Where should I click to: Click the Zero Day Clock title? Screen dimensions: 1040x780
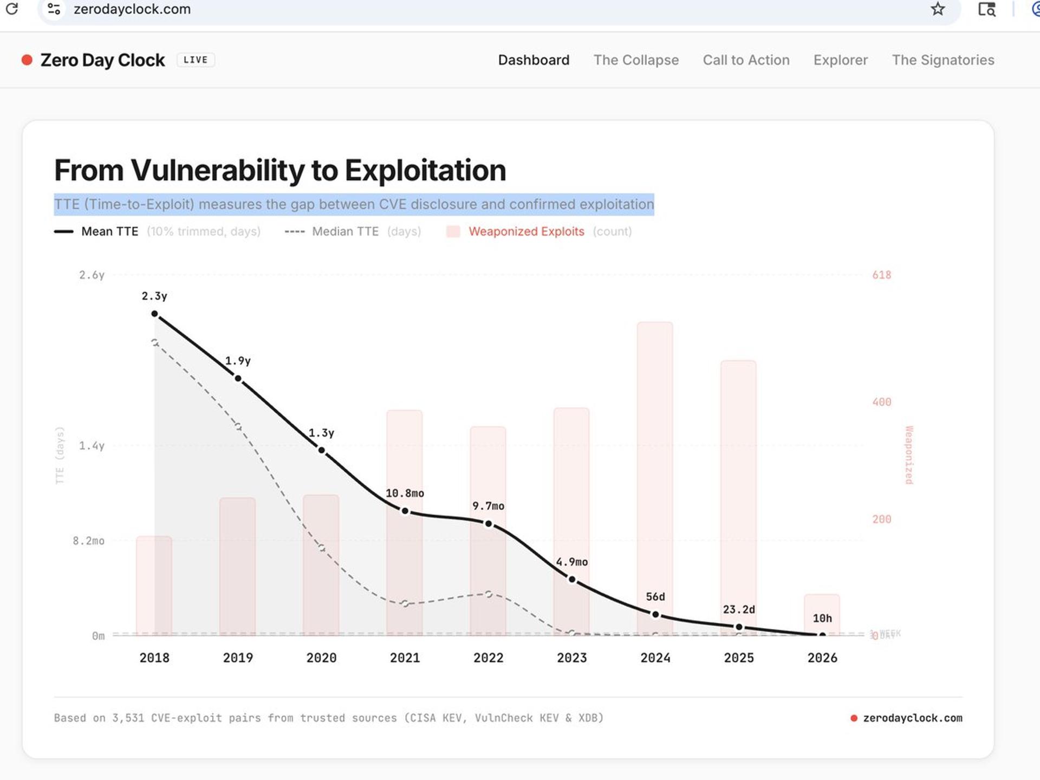click(103, 60)
